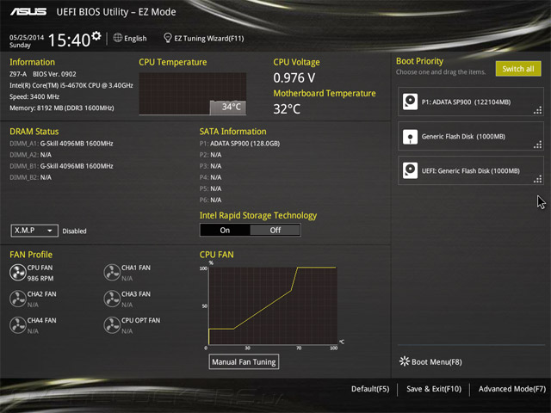Click the Speed: 3400 MHz text
Image resolution: width=551 pixels, height=413 pixels.
(34, 96)
